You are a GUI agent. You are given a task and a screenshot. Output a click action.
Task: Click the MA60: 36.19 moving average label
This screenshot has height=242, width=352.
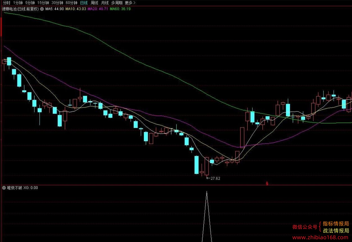(120, 9)
